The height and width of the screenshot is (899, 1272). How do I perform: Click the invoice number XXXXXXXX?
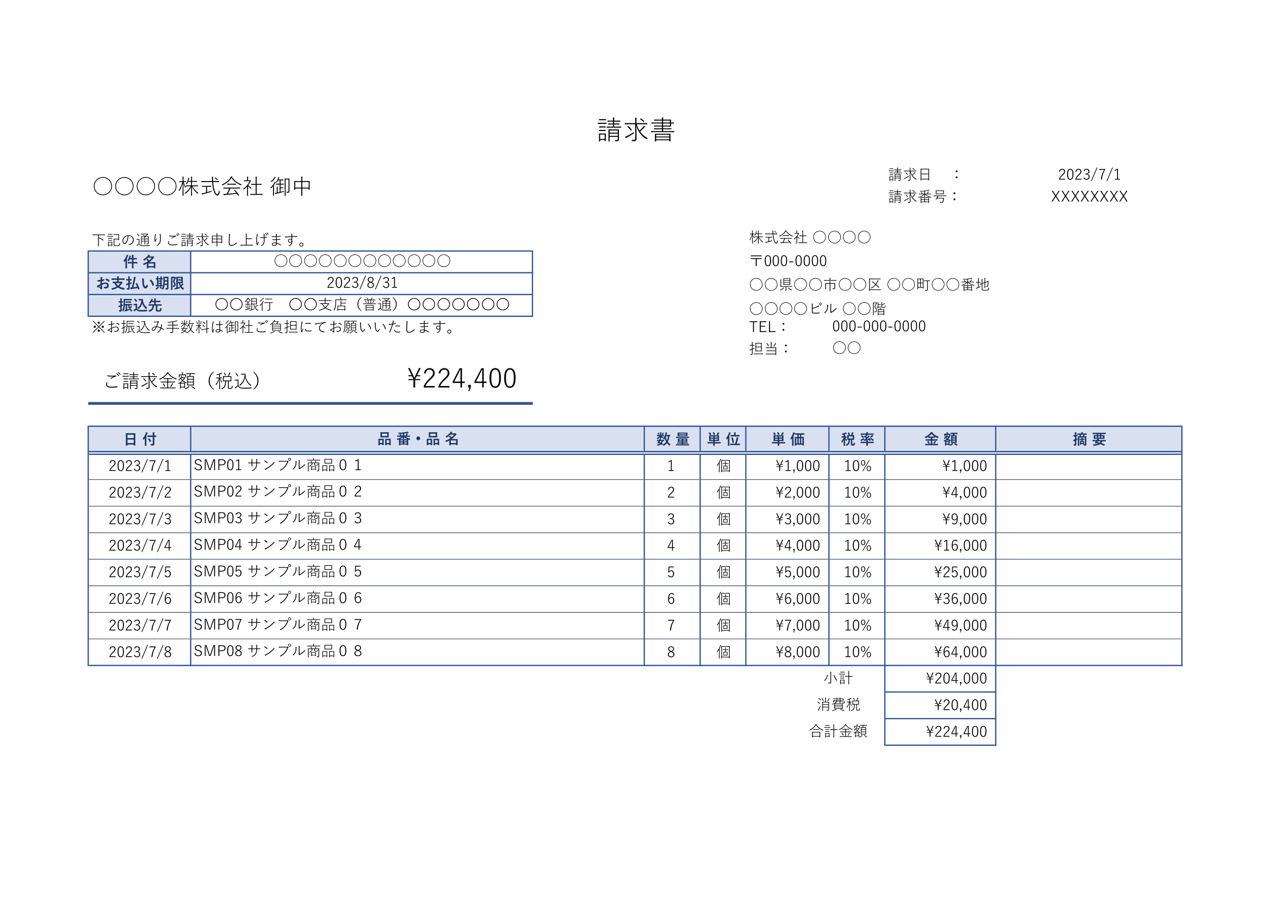tap(1089, 197)
